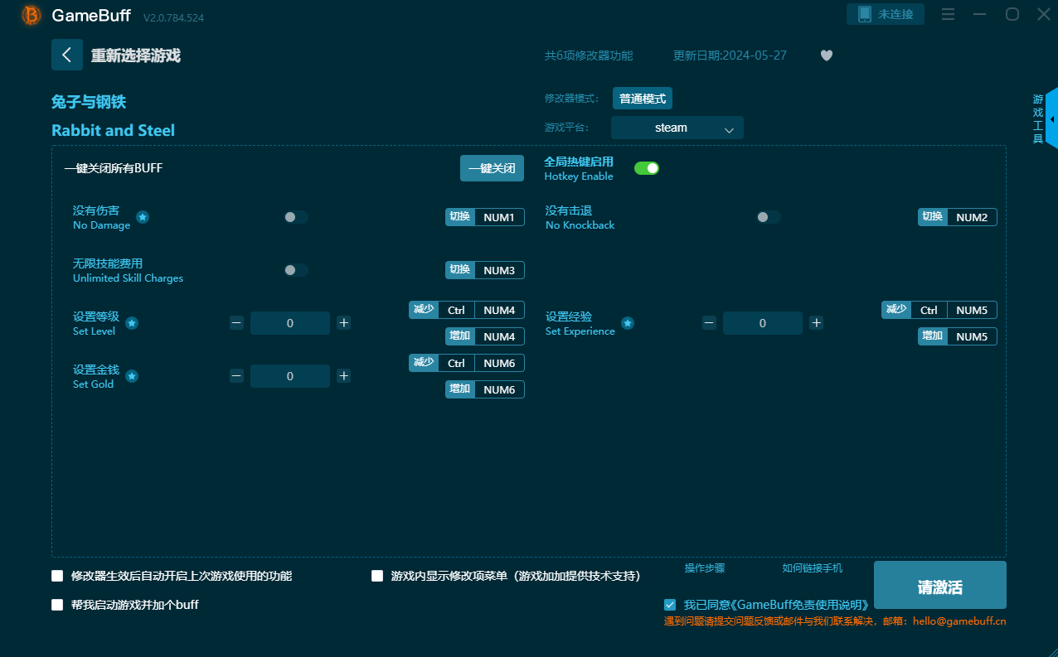Open the steam platform dropdown
The image size is (1058, 657).
click(677, 128)
